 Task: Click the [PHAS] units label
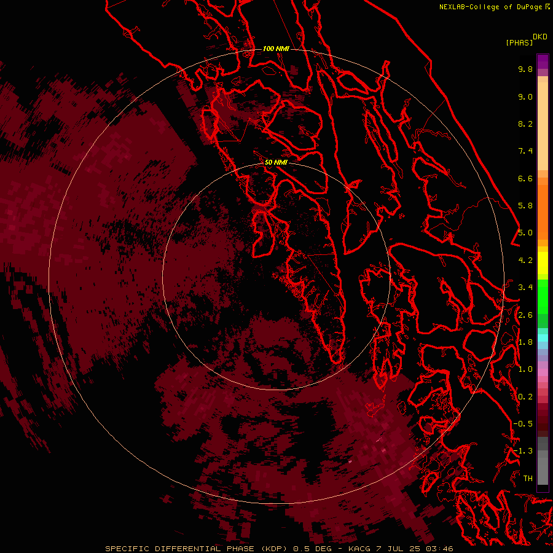pos(519,43)
